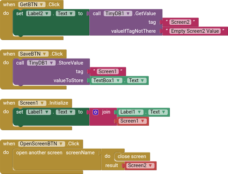This screenshot has width=228, height=174.
Task: Open Label1 dropdown in set block
Action: (x=38, y=112)
